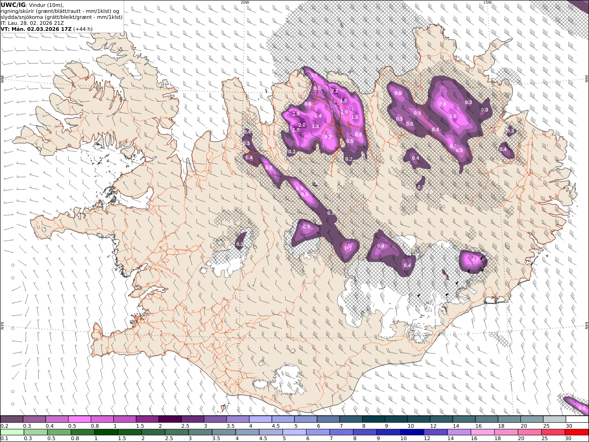Click the 2.0 snowfall value on the map
This screenshot has height=442, width=589.
point(302,125)
